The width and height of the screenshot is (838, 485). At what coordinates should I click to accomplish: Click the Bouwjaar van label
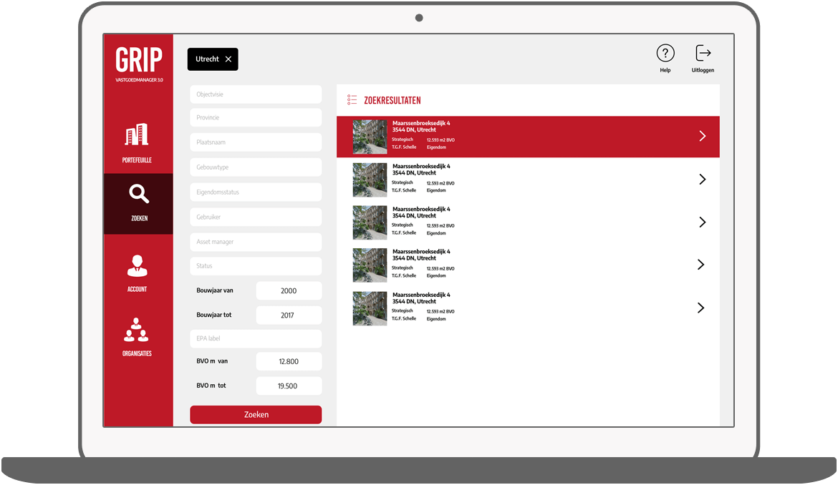(x=215, y=290)
